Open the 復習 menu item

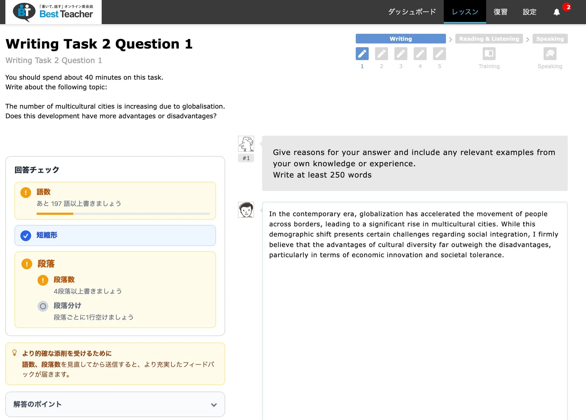500,12
